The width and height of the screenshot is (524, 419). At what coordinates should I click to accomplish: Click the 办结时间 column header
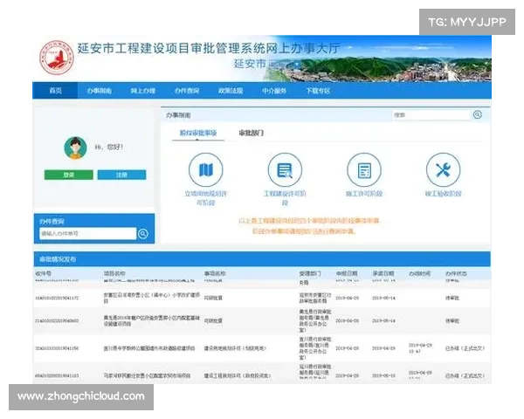[420, 273]
